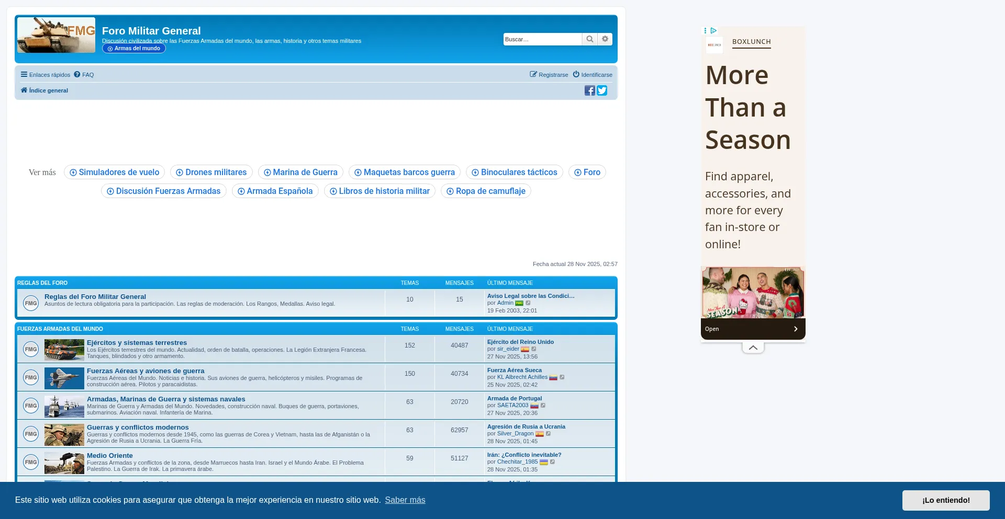Open the Enlaces rápidos dropdown menu
Image resolution: width=1005 pixels, height=519 pixels.
click(45, 75)
